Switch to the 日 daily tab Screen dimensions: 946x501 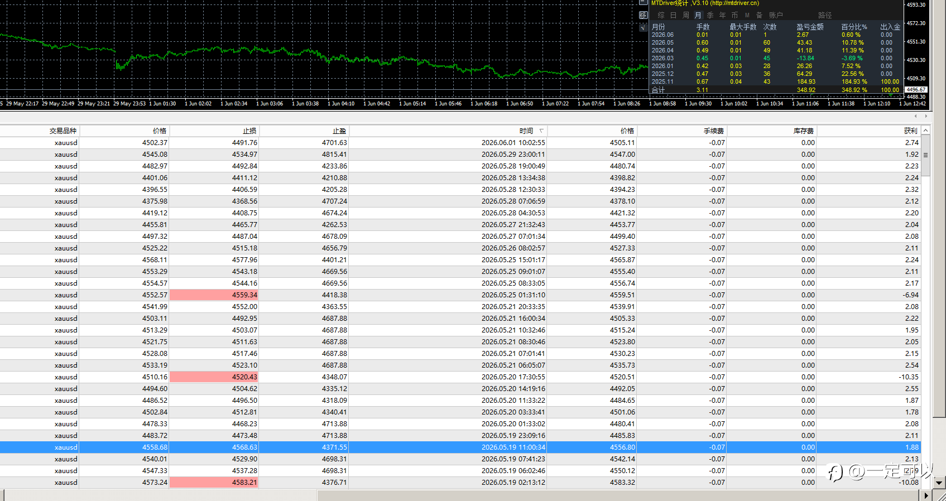674,16
